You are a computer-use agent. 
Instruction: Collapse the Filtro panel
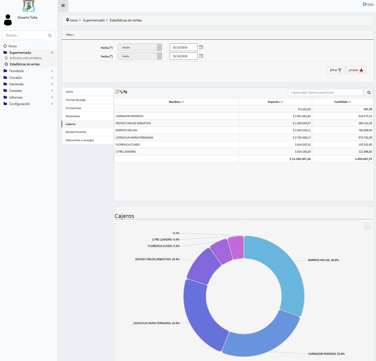70,35
